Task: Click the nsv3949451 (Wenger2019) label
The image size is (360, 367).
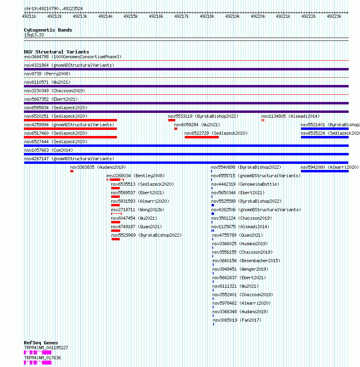Action: coord(240,269)
